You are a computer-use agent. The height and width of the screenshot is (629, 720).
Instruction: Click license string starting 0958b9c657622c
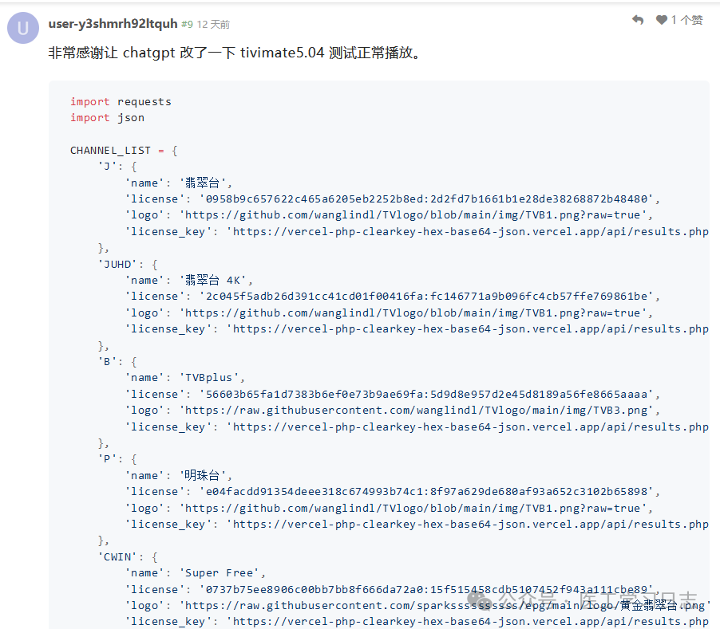click(393, 199)
